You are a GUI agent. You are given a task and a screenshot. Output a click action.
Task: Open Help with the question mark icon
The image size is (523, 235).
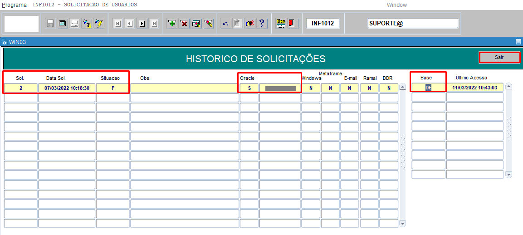pos(262,24)
